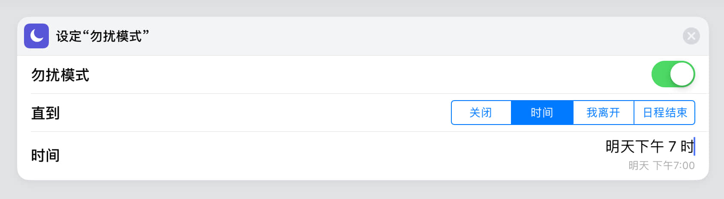Click the gray 明天 下午7:00 time preview

pyautogui.click(x=661, y=166)
